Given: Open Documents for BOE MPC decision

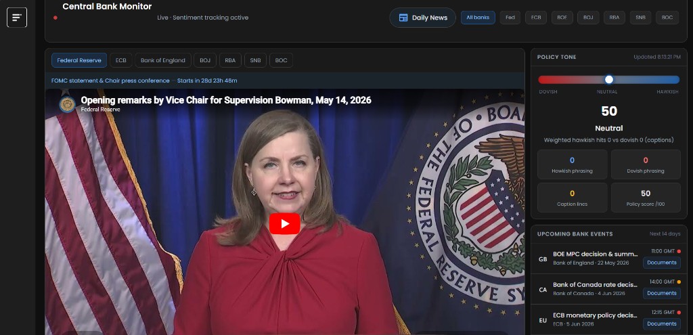Looking at the screenshot, I should (x=662, y=263).
